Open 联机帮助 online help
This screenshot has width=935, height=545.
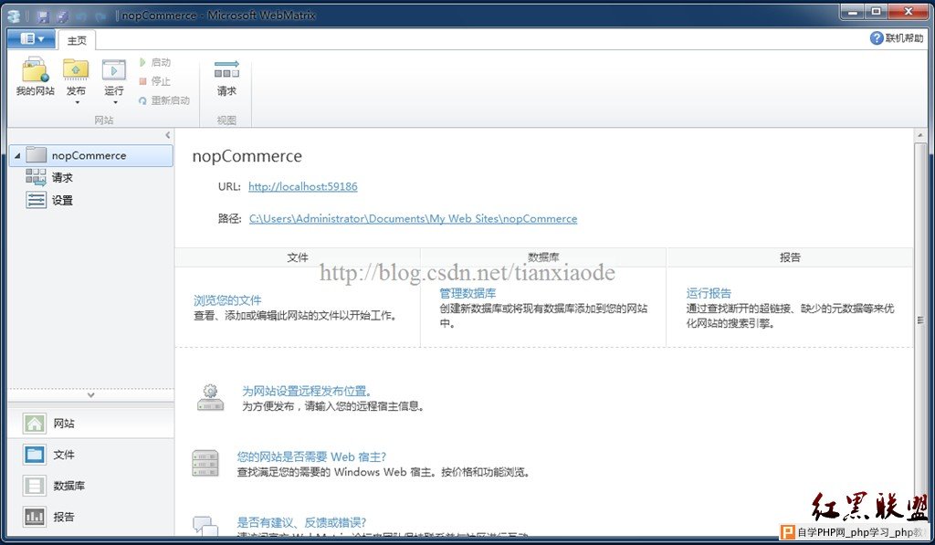tap(897, 38)
